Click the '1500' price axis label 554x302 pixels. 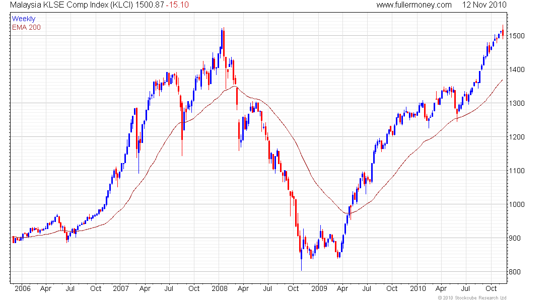517,36
